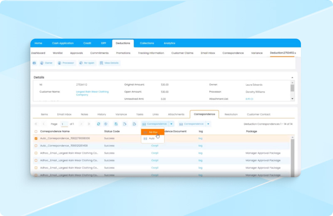
Task: Choose Ad-Hoc from the correspondence menu
Action: click(153, 132)
